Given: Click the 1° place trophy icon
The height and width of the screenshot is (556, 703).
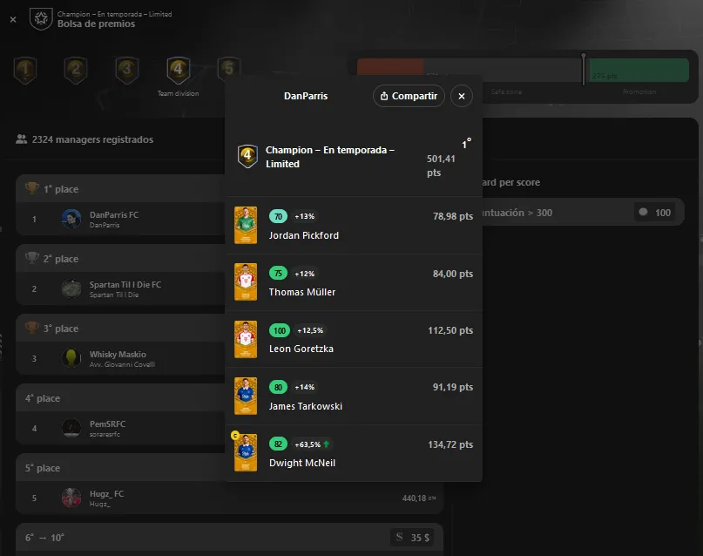Looking at the screenshot, I should point(32,188).
